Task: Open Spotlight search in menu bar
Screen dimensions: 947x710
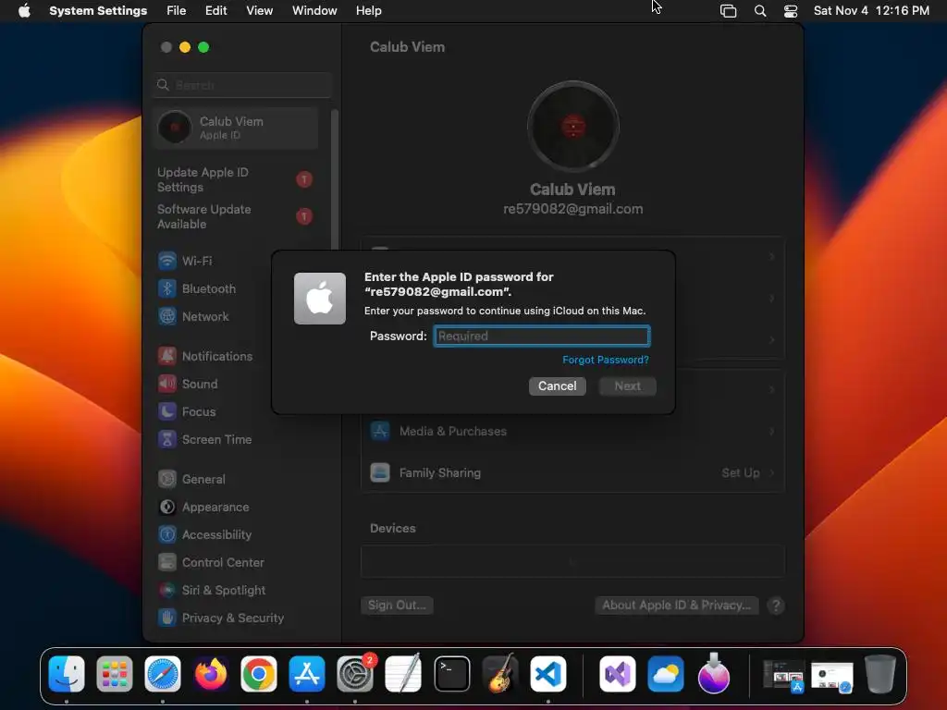Action: 760,11
